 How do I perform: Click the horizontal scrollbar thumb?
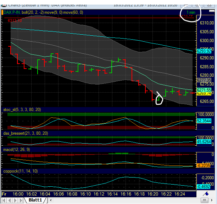pyautogui.click(x=204, y=200)
